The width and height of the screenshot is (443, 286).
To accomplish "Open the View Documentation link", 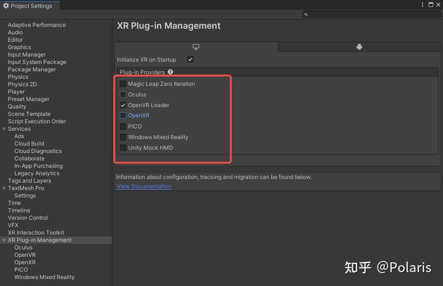I will [x=144, y=186].
